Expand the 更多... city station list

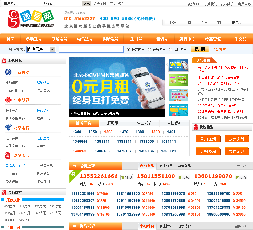click(237, 23)
